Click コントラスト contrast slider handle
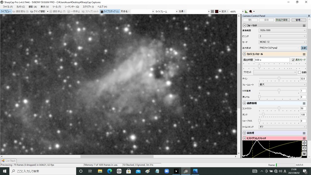The image size is (311, 175). [279, 108]
